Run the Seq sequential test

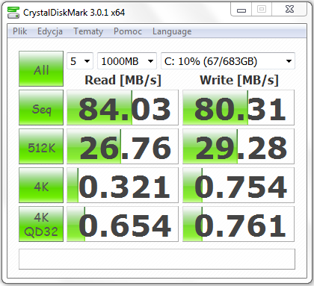point(41,108)
